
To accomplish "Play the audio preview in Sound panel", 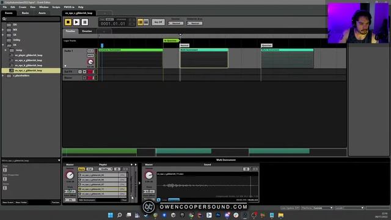I will tap(159, 200).
